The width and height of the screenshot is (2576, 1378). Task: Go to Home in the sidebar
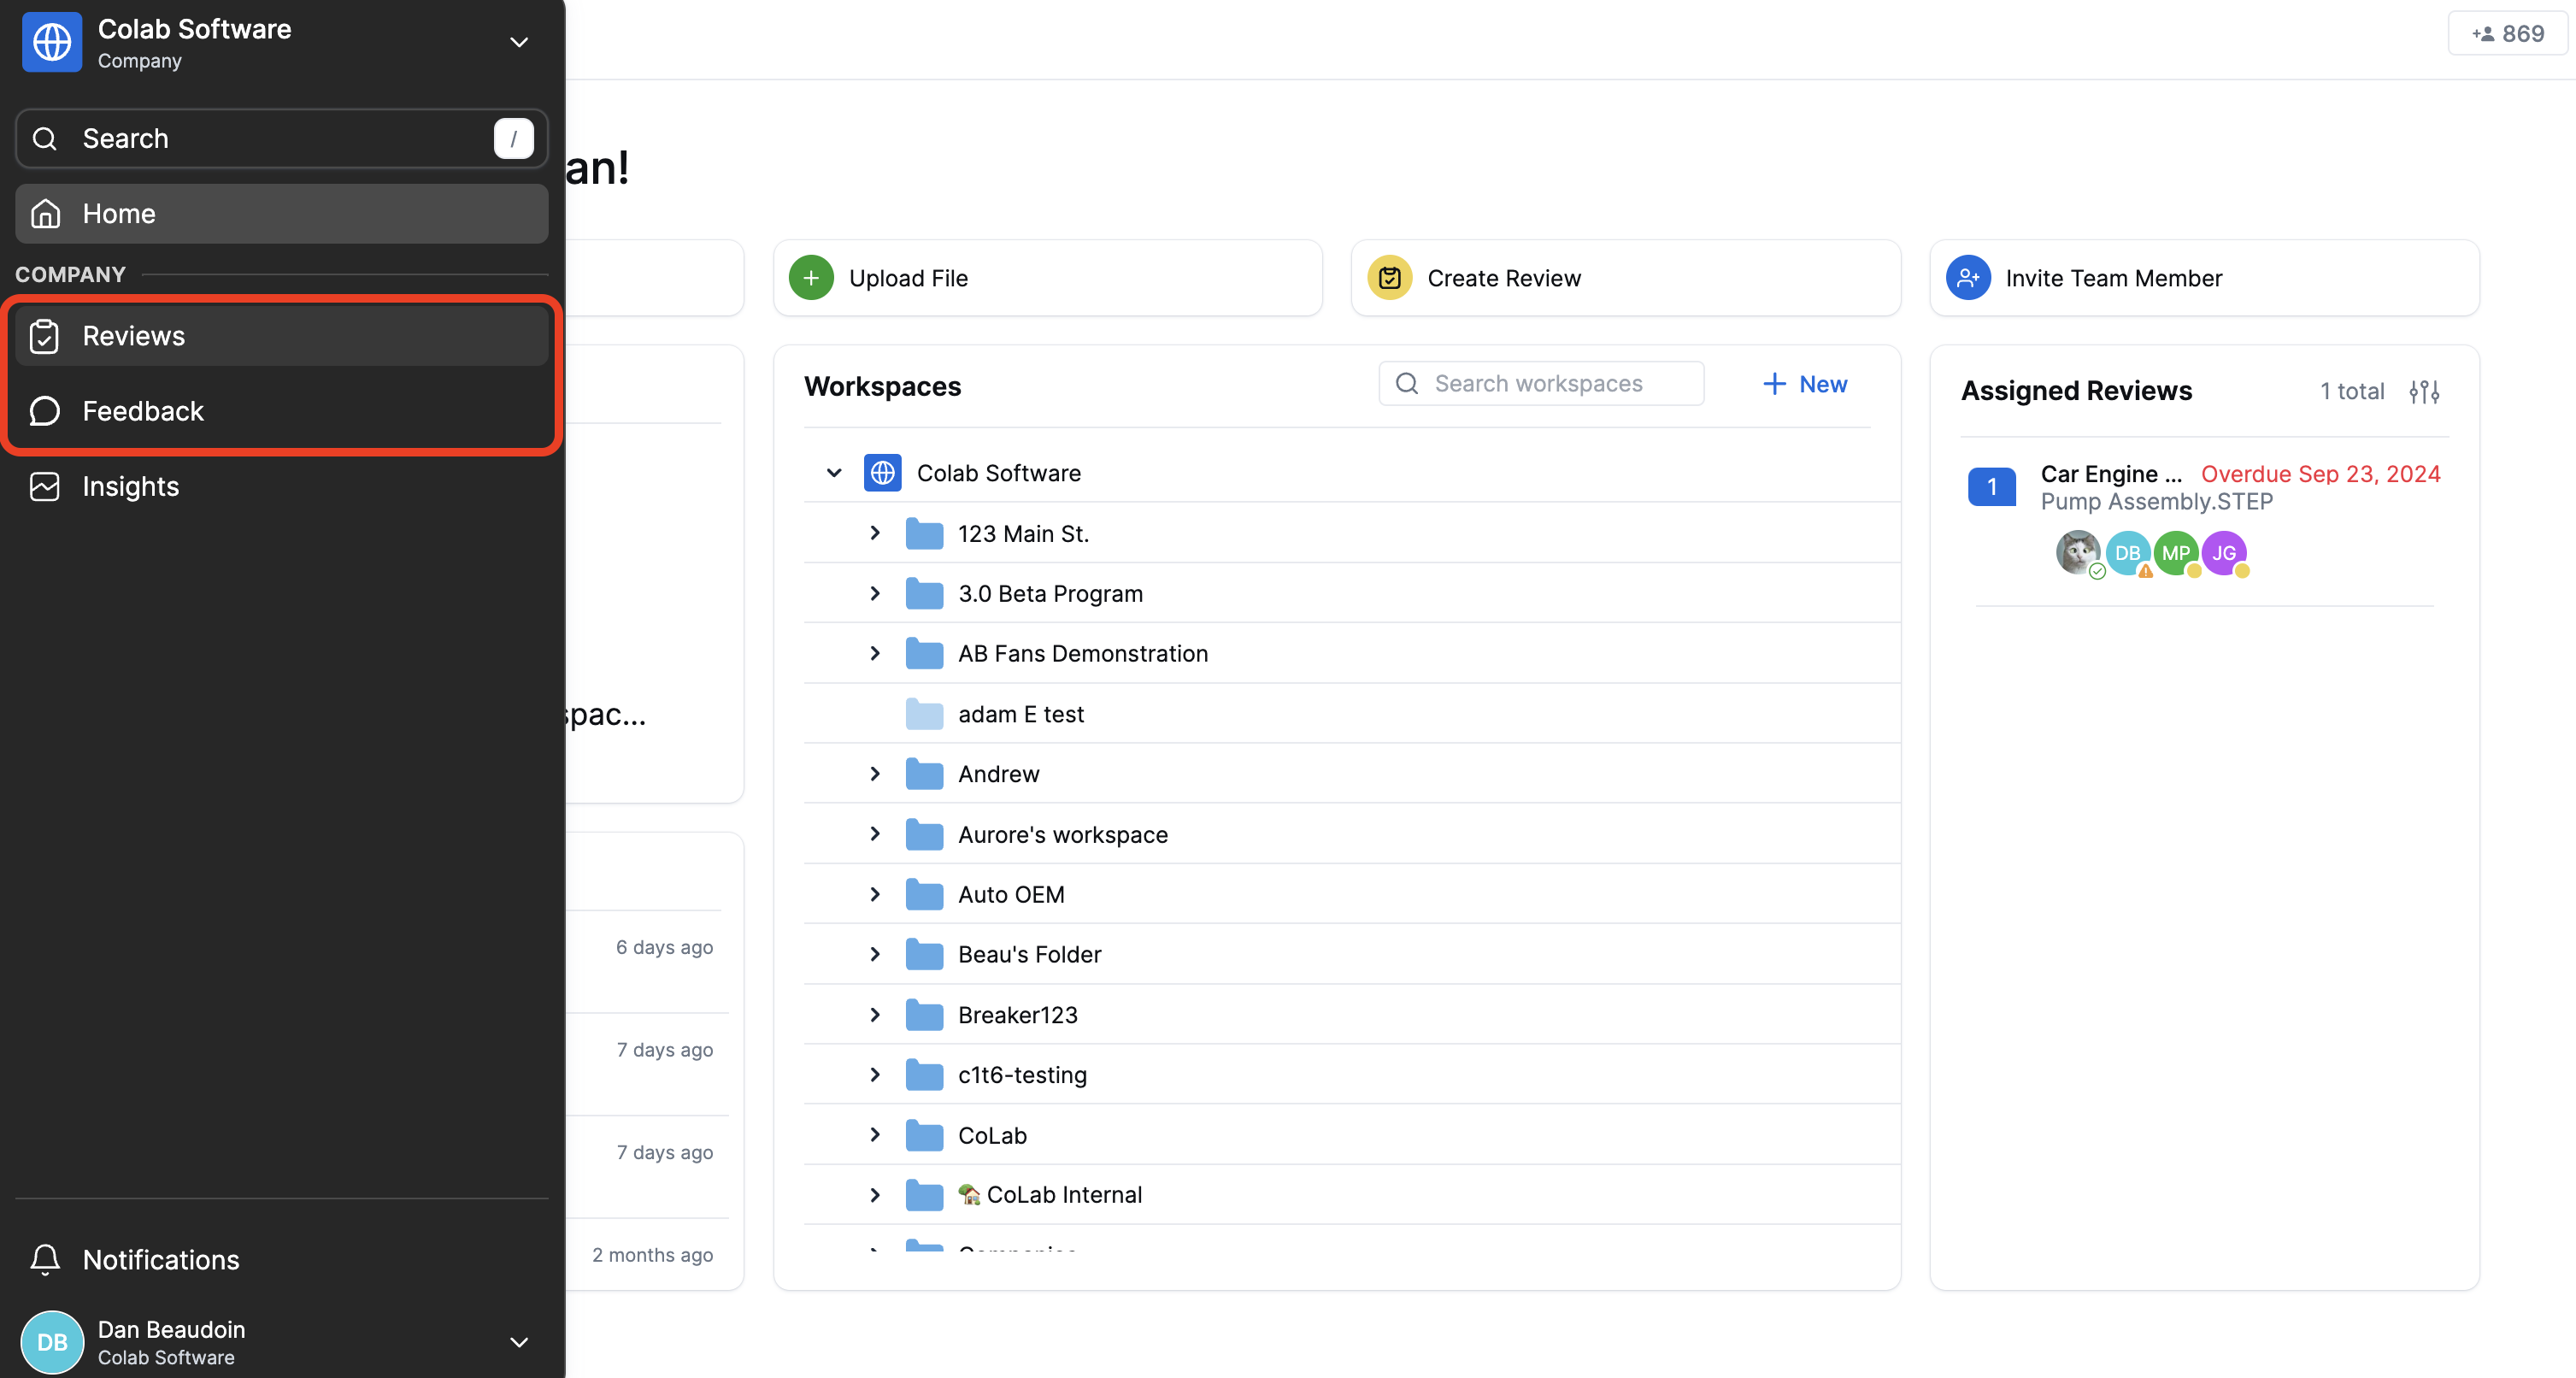point(282,213)
